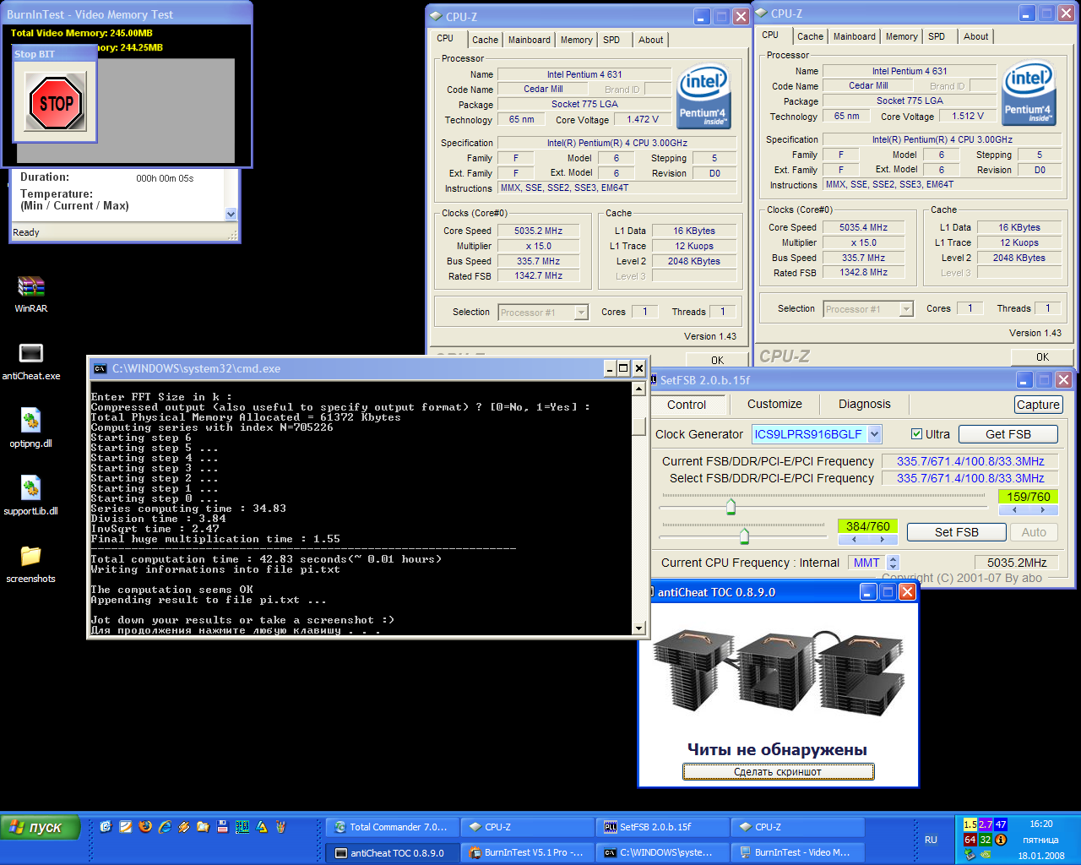Increase the 384/760 value with right arrow
The height and width of the screenshot is (865, 1081).
coord(883,539)
